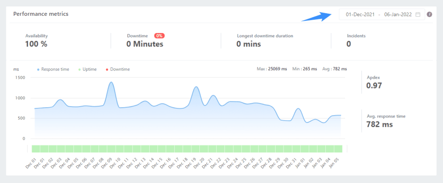Click the Max : 25069 ms stat
The image size is (443, 183).
pyautogui.click(x=272, y=69)
